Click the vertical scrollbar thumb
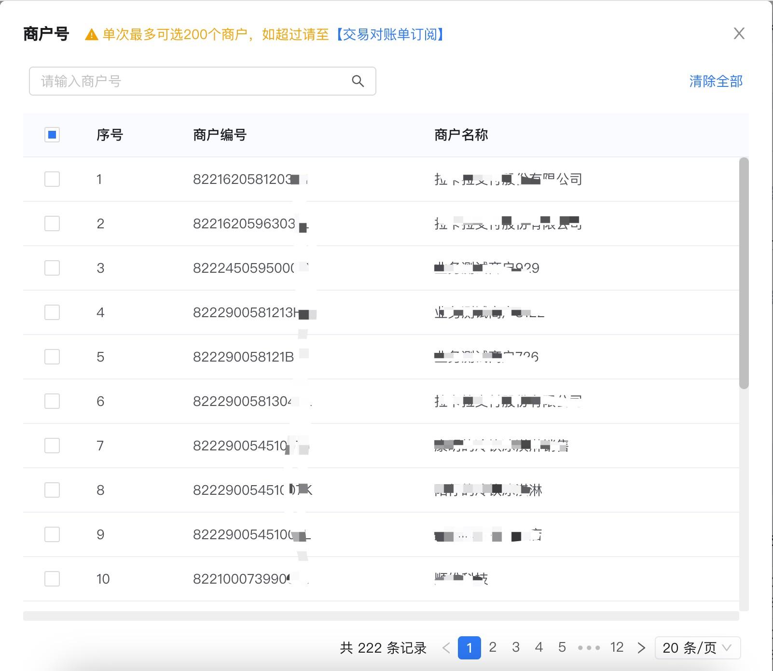This screenshot has height=671, width=773. point(744,273)
